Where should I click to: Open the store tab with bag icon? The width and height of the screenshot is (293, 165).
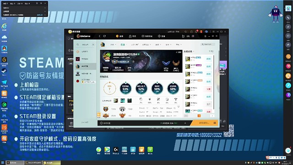pos(132,36)
